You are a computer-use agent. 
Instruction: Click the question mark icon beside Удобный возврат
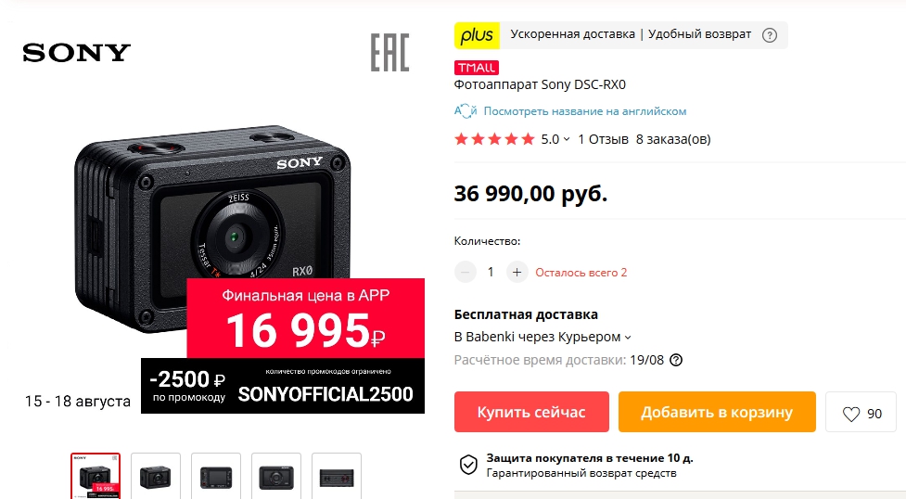tap(769, 35)
